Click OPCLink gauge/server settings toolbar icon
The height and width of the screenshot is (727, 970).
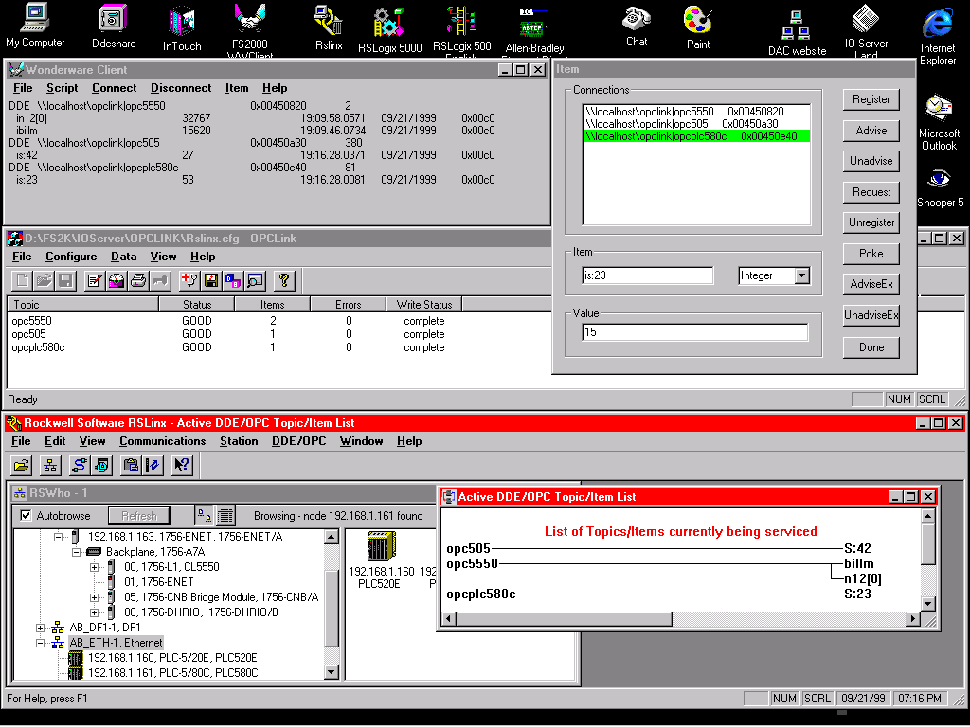(117, 280)
